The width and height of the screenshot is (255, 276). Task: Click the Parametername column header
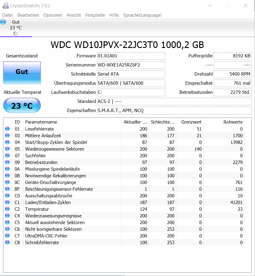point(72,122)
